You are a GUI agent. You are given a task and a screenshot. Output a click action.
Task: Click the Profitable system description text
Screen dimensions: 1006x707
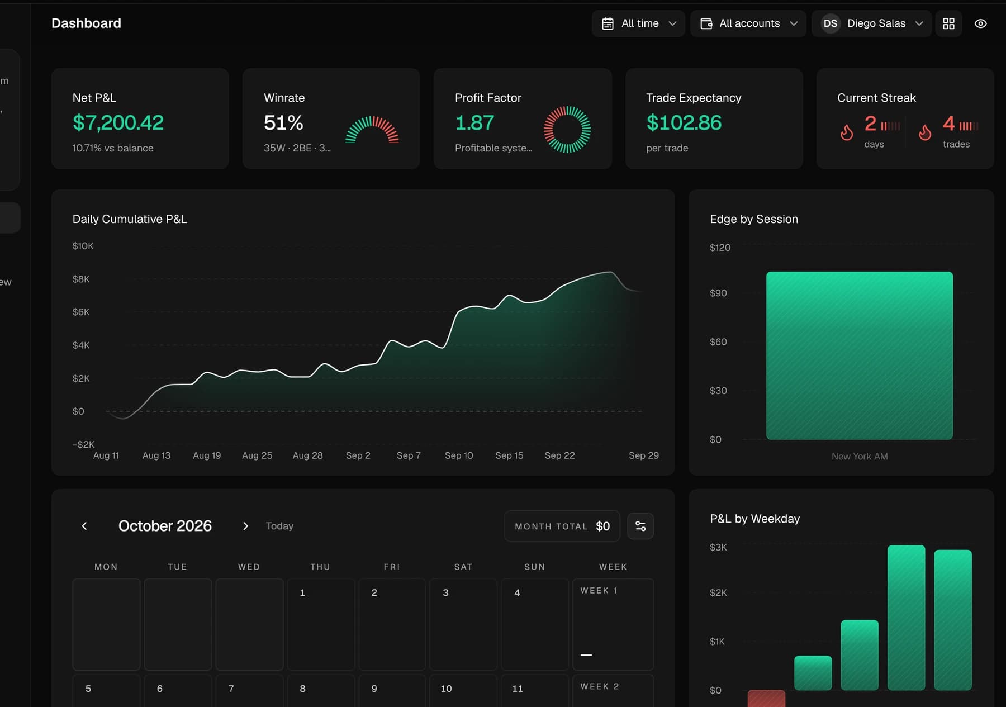pos(493,148)
